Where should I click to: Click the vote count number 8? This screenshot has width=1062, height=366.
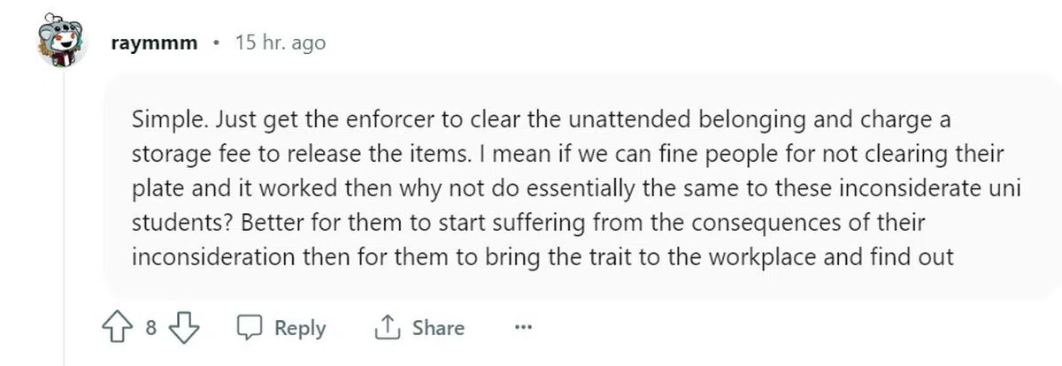coord(150,328)
